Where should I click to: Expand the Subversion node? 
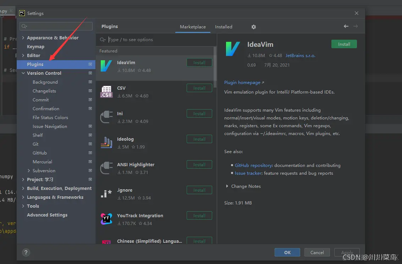coord(29,170)
